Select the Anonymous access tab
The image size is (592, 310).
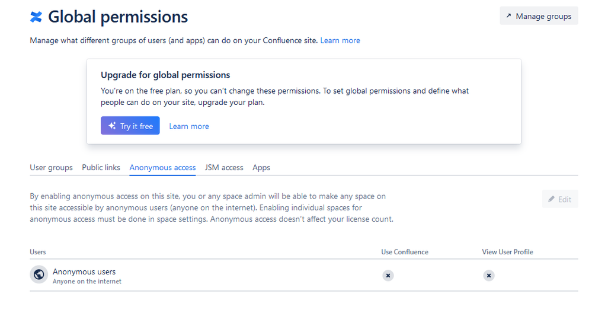(162, 168)
